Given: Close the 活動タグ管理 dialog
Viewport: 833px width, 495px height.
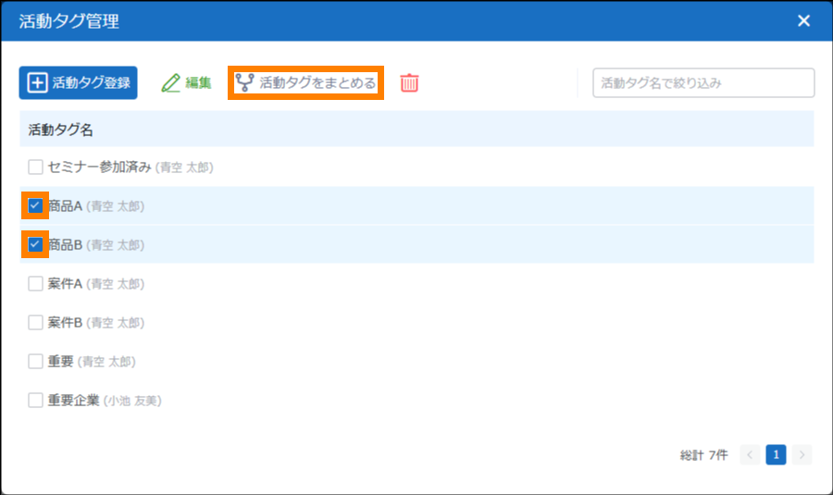Looking at the screenshot, I should click(x=803, y=20).
